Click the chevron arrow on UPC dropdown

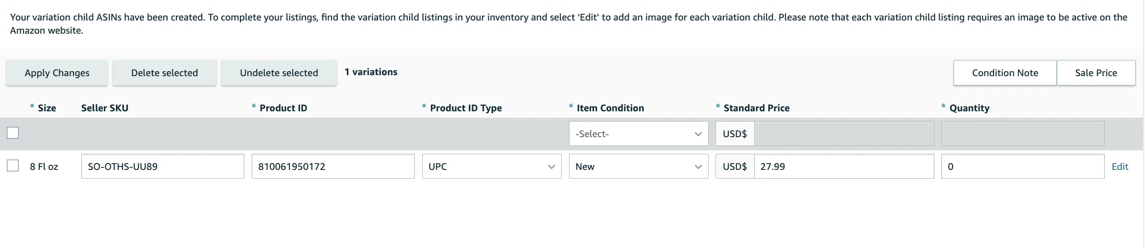tap(551, 167)
